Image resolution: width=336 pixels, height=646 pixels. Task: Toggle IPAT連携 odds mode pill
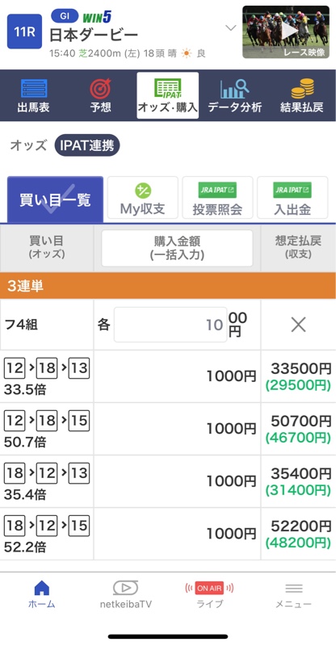click(x=87, y=145)
